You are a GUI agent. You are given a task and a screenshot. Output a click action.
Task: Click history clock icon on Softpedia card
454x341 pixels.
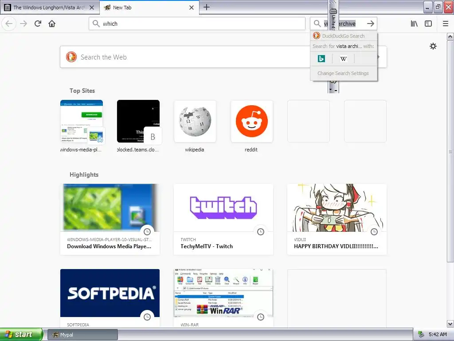click(x=147, y=317)
